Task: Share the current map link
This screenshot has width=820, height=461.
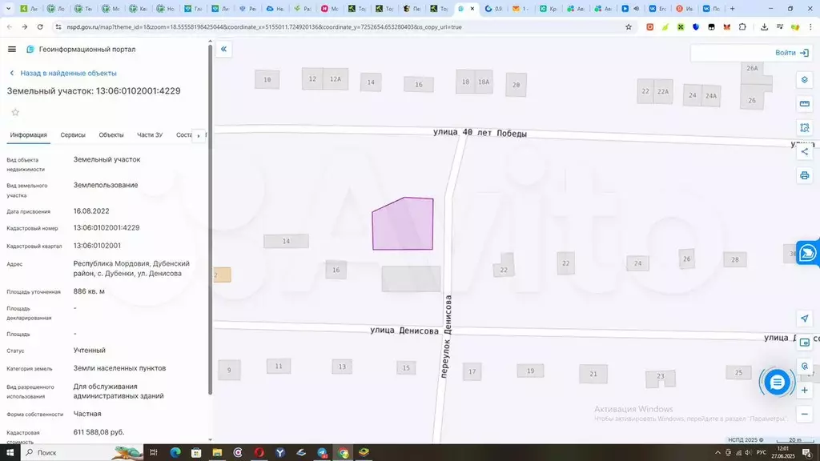Action: [804, 151]
